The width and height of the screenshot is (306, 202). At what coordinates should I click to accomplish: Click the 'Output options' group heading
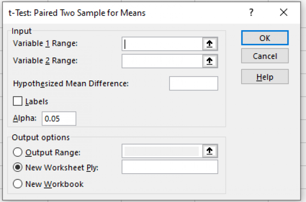coord(41,137)
